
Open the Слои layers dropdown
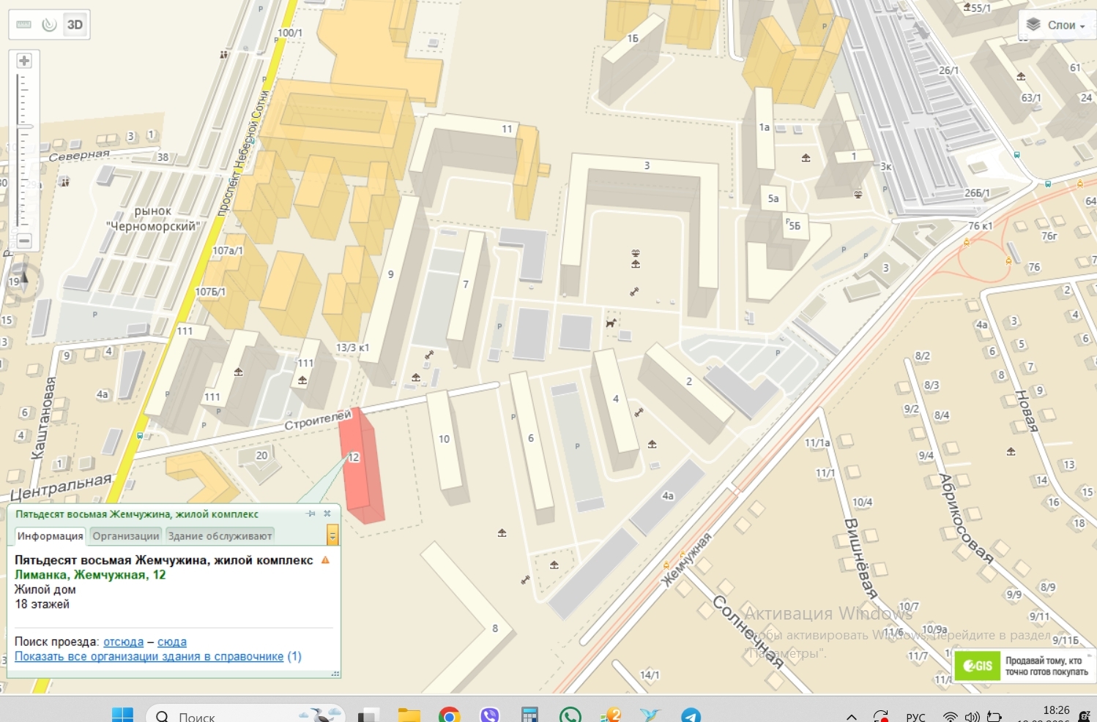tap(1056, 25)
